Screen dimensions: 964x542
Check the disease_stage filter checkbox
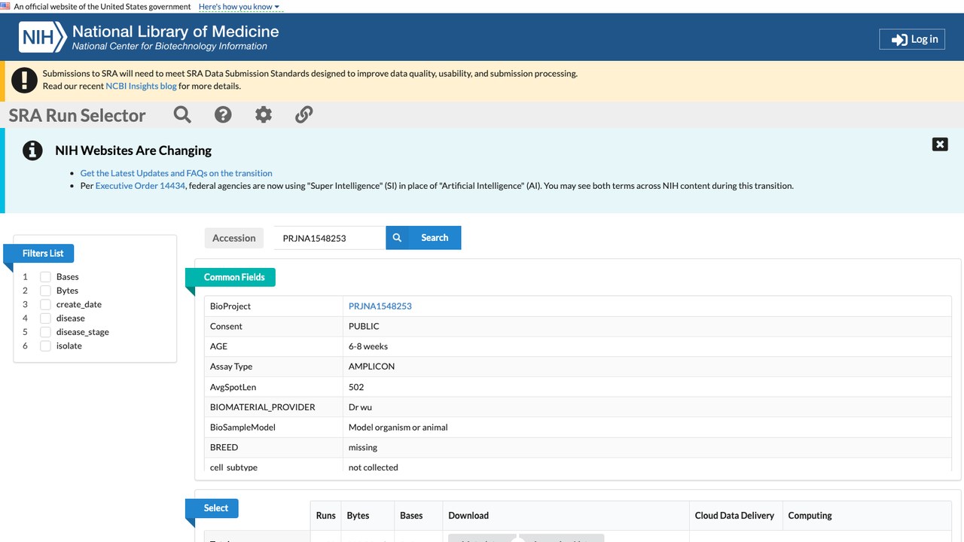[46, 332]
